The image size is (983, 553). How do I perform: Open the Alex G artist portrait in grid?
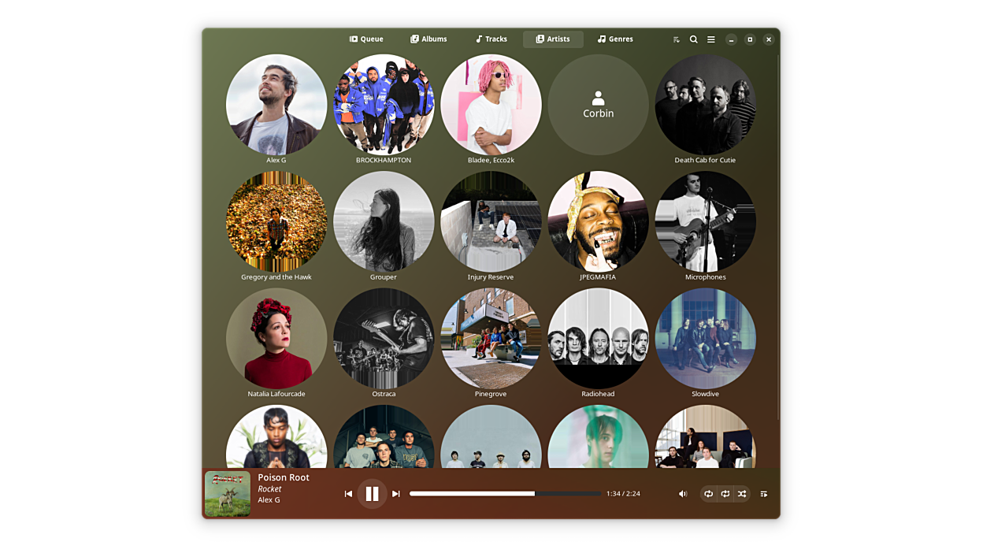[x=276, y=105]
